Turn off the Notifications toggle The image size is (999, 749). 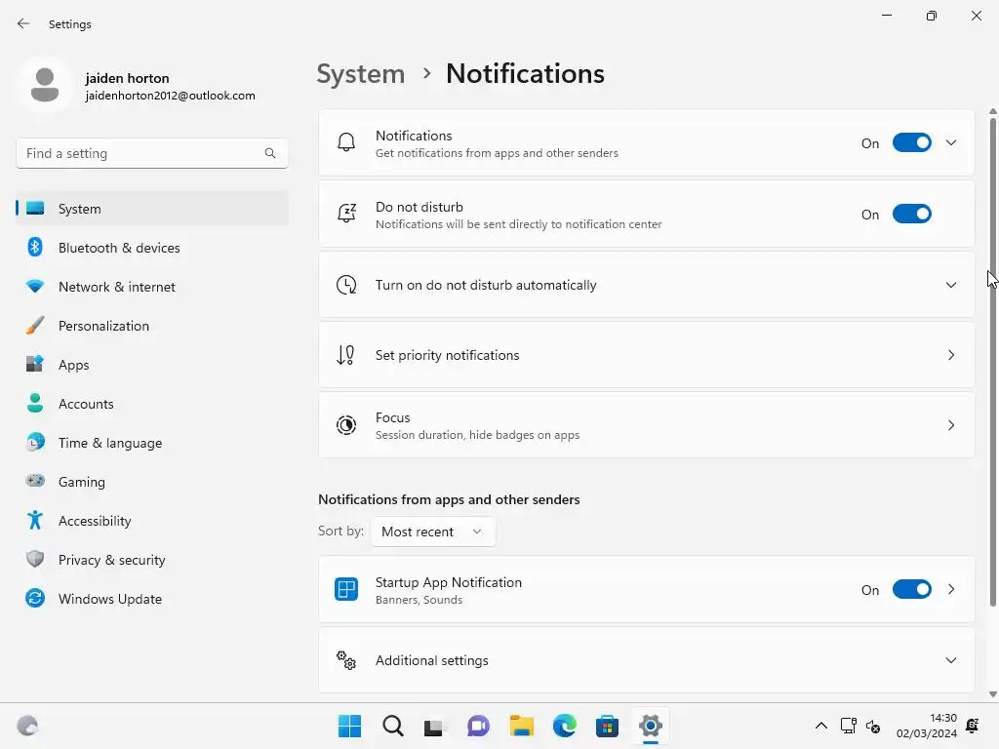(912, 143)
